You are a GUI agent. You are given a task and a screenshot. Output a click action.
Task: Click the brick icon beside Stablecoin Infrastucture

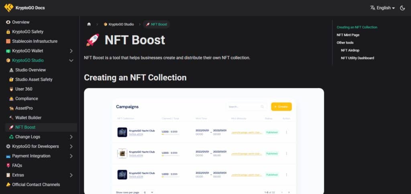click(8, 41)
